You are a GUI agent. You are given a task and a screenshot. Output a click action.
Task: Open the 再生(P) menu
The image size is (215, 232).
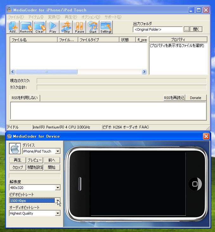click(x=71, y=17)
